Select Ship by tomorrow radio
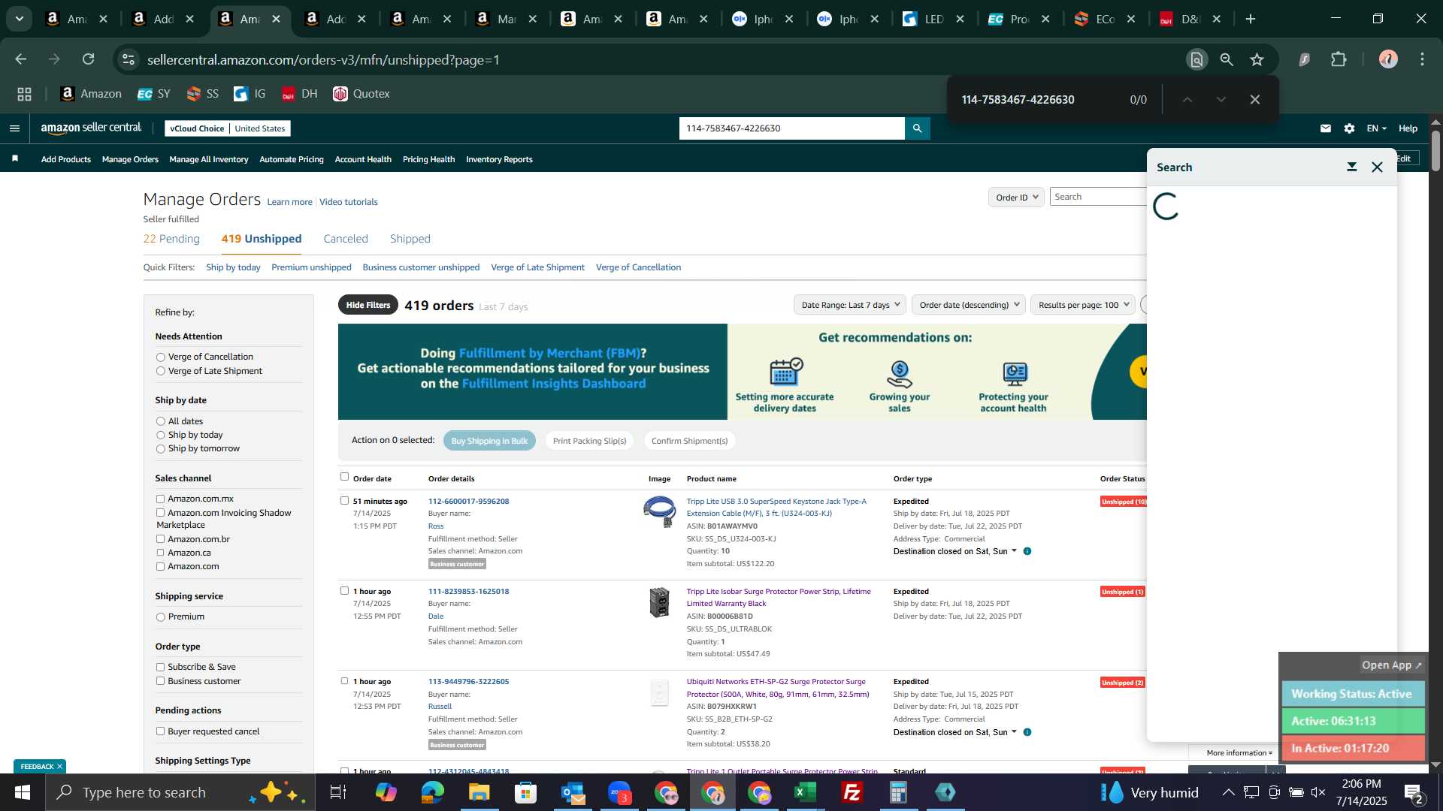The width and height of the screenshot is (1443, 811). click(x=160, y=449)
